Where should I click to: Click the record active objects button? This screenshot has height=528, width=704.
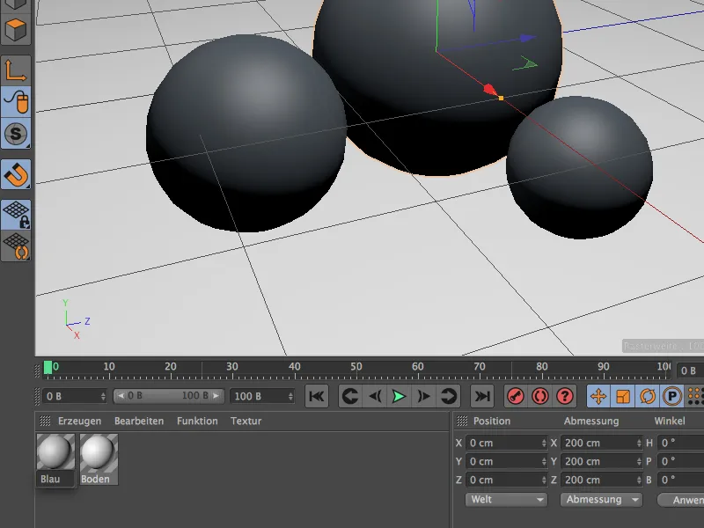click(x=515, y=396)
